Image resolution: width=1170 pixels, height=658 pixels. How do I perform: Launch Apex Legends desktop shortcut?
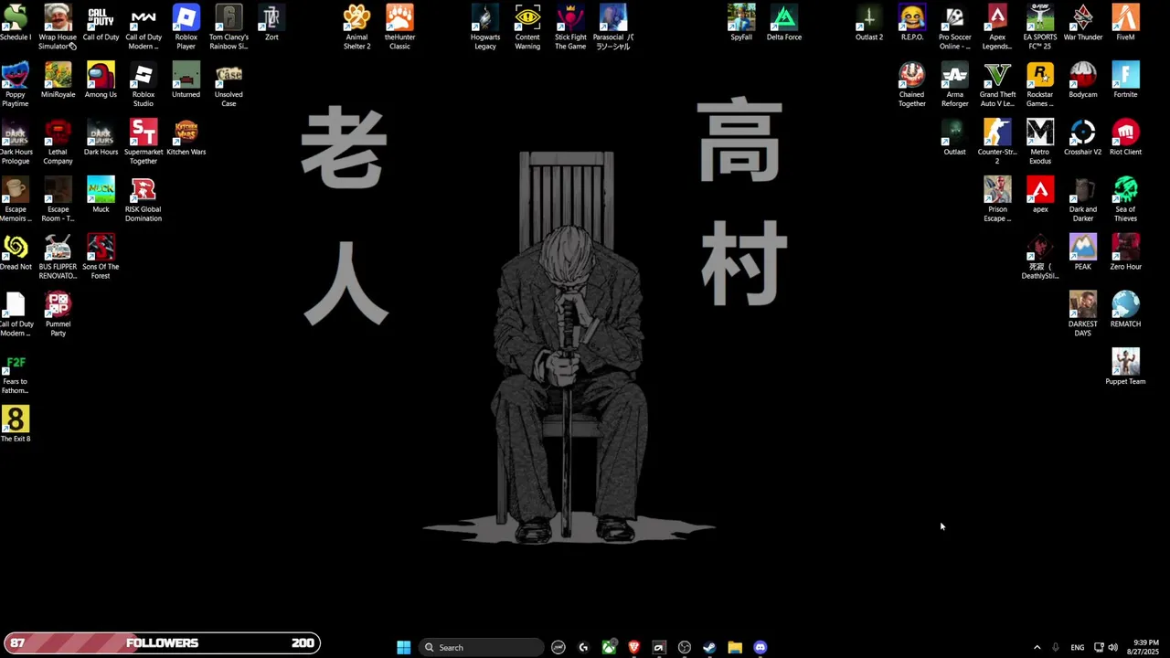click(x=997, y=27)
